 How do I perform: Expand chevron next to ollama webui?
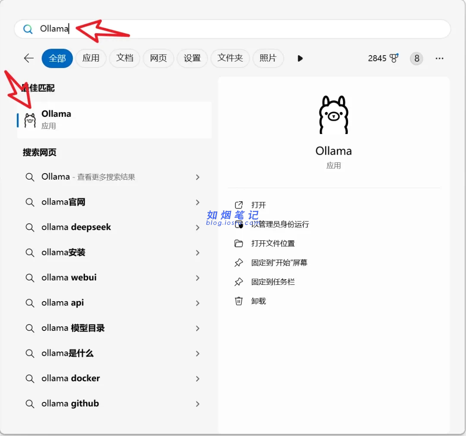pos(198,278)
